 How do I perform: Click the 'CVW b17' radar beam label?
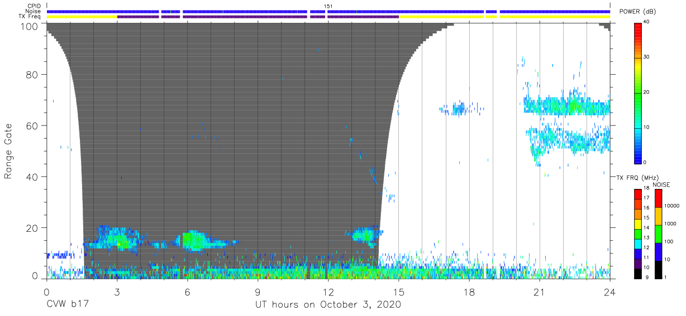click(68, 304)
